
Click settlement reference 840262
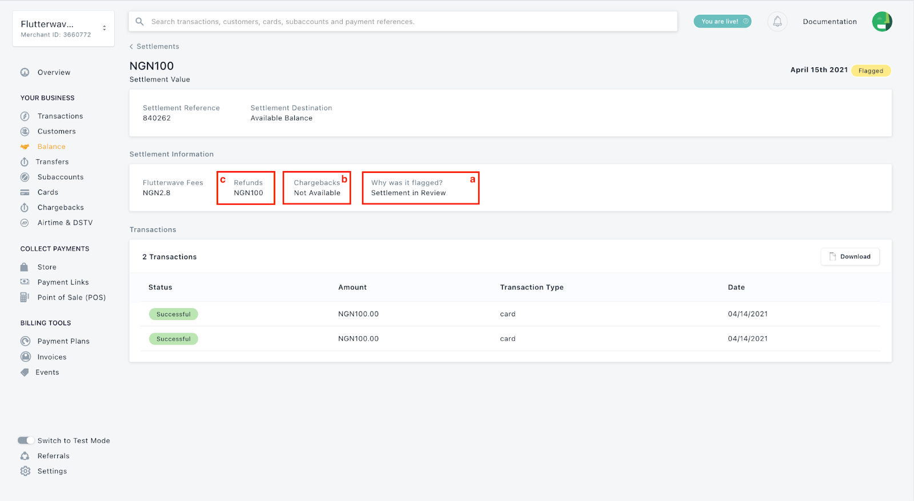click(x=157, y=118)
